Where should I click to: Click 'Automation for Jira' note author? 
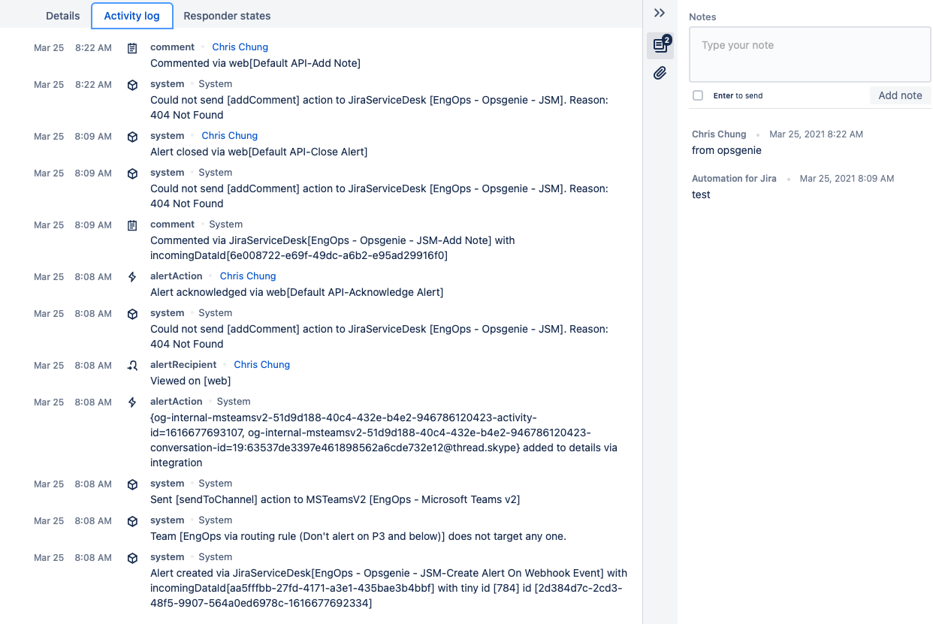pos(734,179)
